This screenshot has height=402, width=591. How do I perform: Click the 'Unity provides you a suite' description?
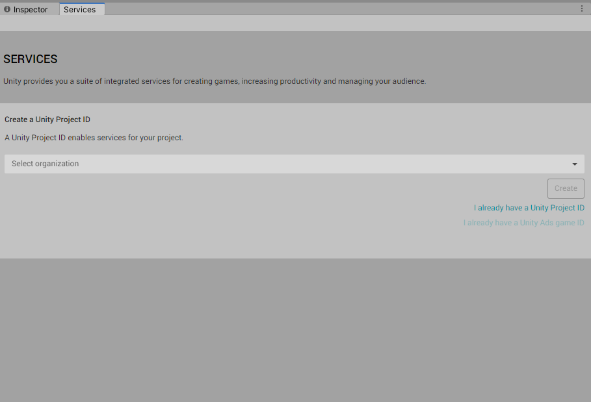tap(215, 81)
